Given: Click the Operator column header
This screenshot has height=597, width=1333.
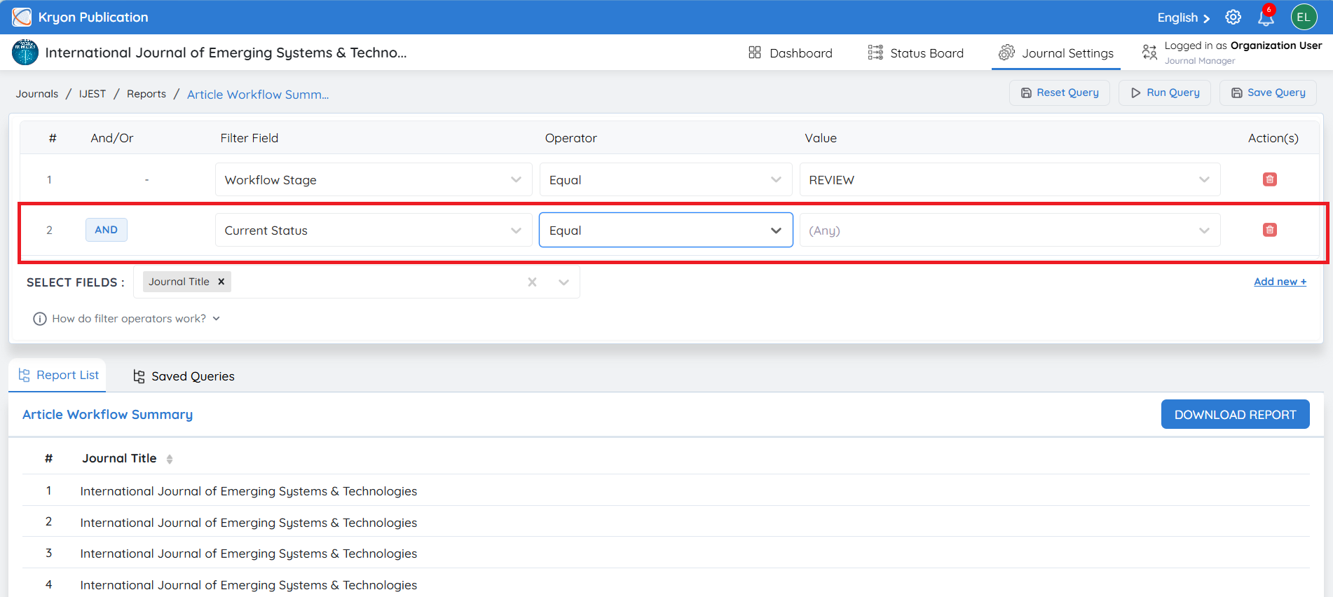Looking at the screenshot, I should 571,138.
